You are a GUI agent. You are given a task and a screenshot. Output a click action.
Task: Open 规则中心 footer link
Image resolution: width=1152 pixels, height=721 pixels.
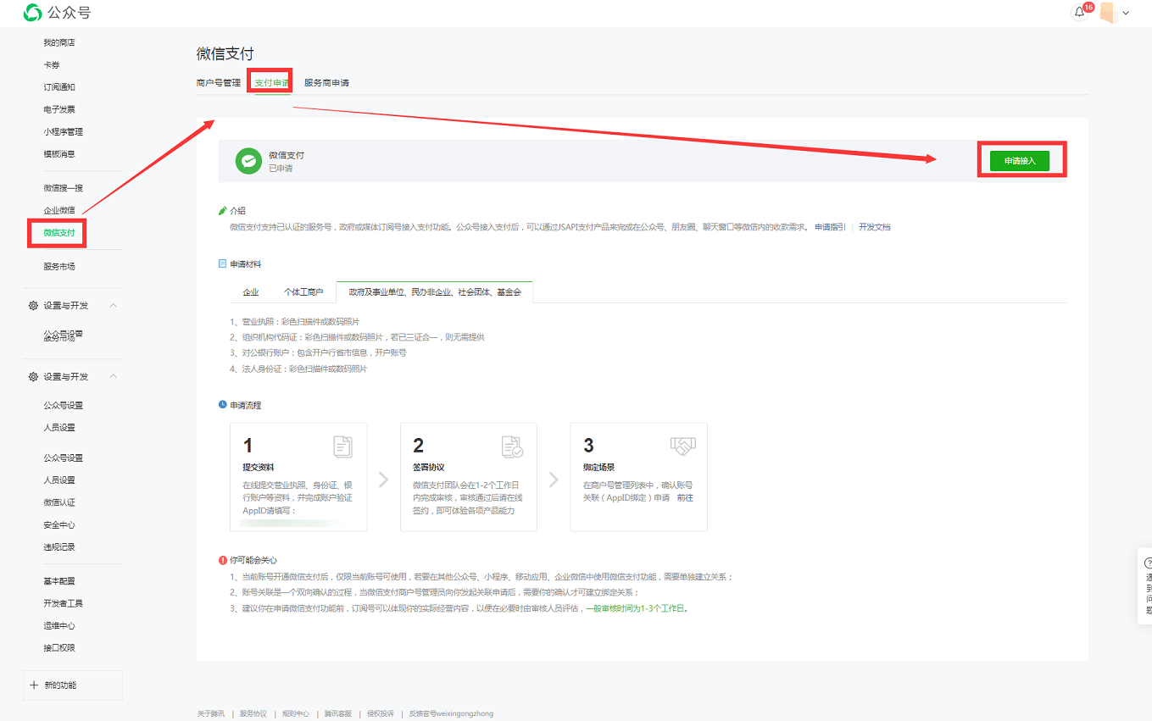pyautogui.click(x=296, y=713)
